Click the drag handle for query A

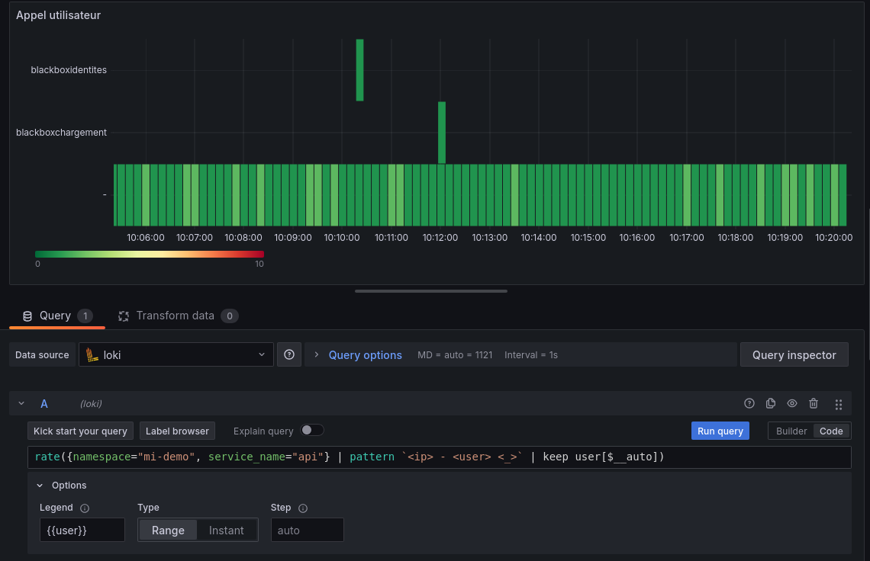[x=839, y=405]
